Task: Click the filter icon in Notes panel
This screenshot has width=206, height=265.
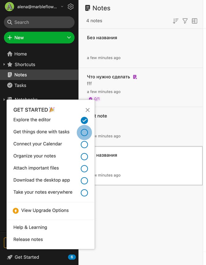Action: click(185, 21)
